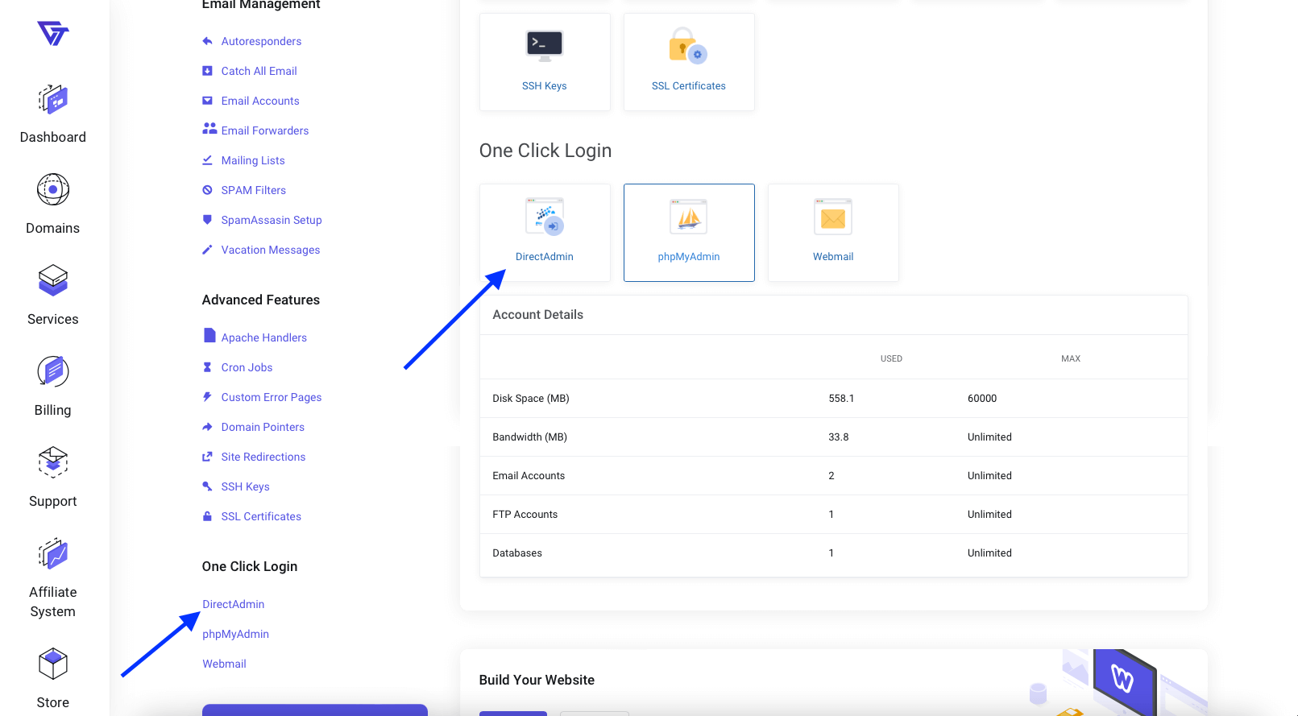Select the 'Databases' row label
Viewport: 1298px width, 716px height.
click(x=517, y=553)
